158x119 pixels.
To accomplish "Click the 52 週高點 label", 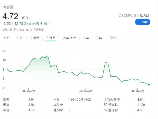I will pyautogui.click(x=111, y=105).
